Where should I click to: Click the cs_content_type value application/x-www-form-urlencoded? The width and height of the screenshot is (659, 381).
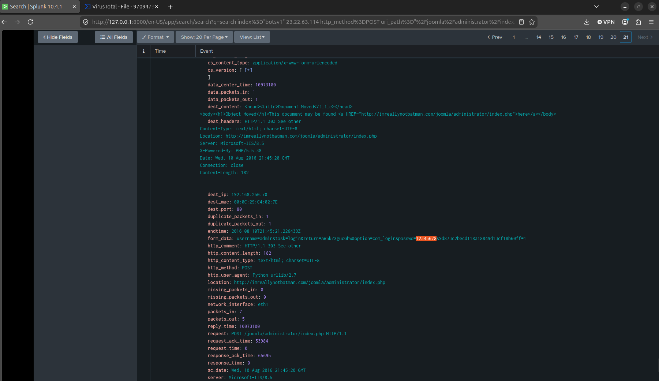(x=295, y=63)
